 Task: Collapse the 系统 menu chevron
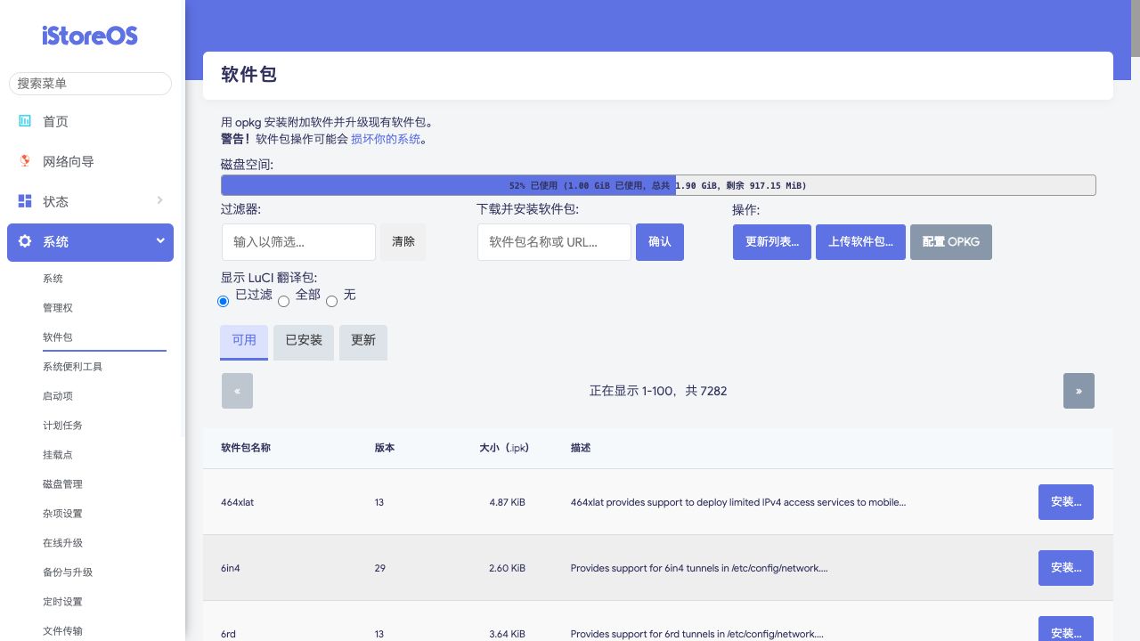click(x=160, y=240)
